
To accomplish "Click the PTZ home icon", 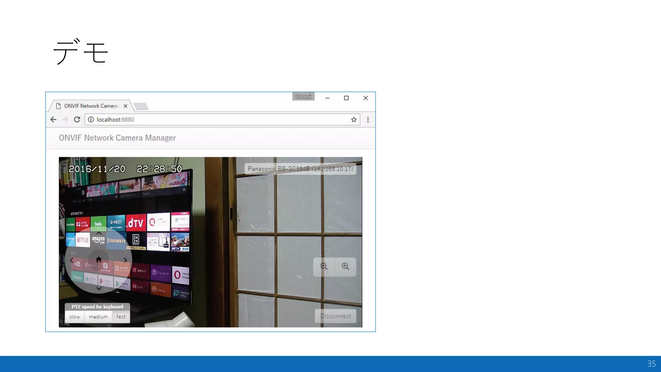I will [99, 260].
